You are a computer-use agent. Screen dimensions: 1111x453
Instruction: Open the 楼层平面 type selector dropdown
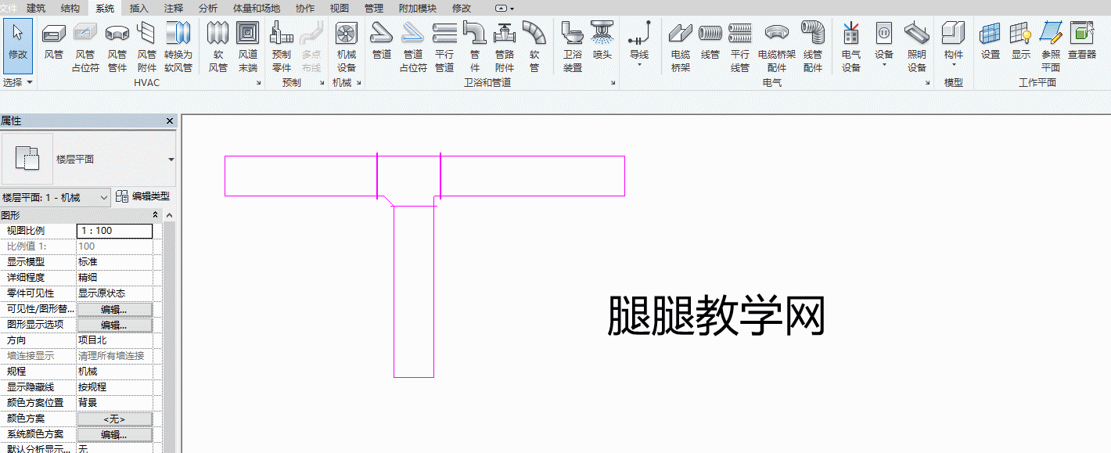pyautogui.click(x=171, y=159)
